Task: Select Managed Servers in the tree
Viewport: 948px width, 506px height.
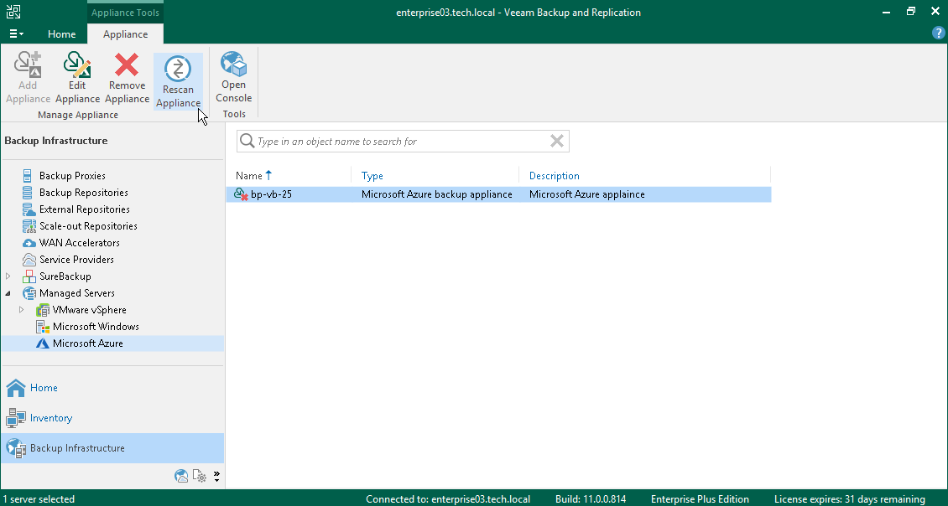Action: click(77, 293)
